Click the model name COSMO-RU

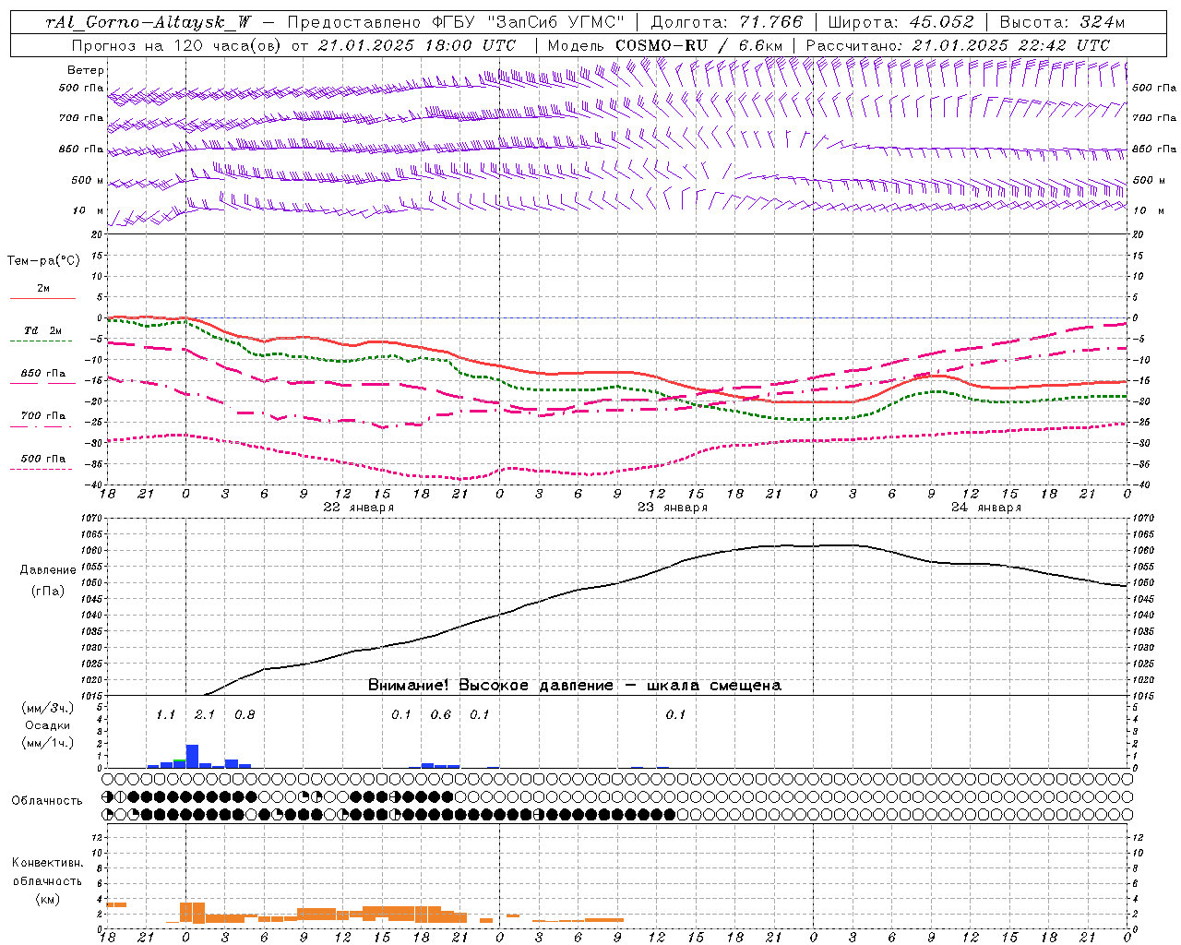(x=662, y=44)
